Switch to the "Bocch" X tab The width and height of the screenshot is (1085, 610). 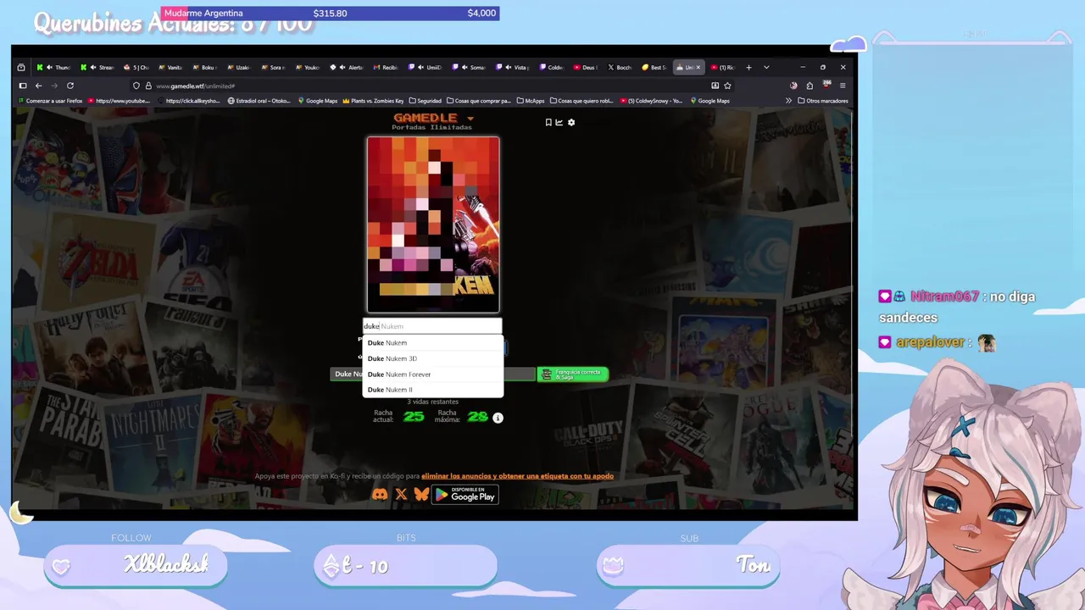tap(619, 68)
